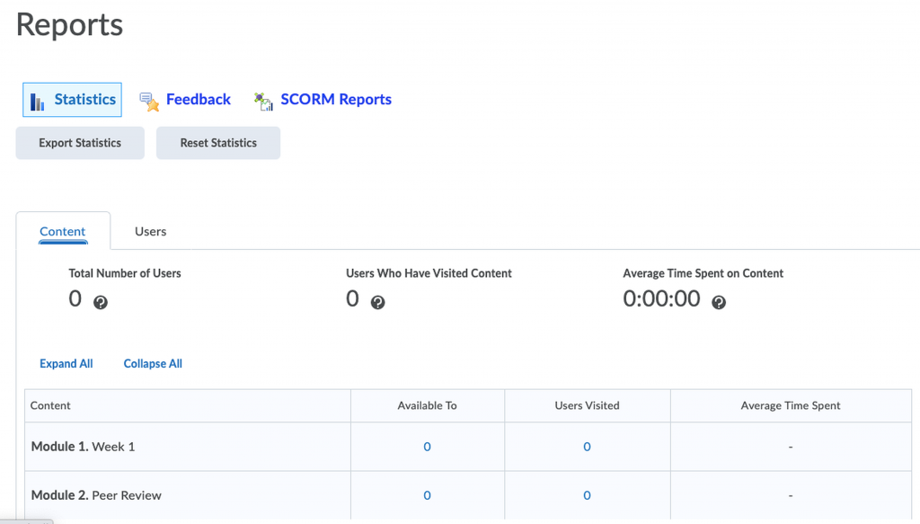Click Available To count for Module 2 Peer Review
The height and width of the screenshot is (524, 920).
(427, 495)
